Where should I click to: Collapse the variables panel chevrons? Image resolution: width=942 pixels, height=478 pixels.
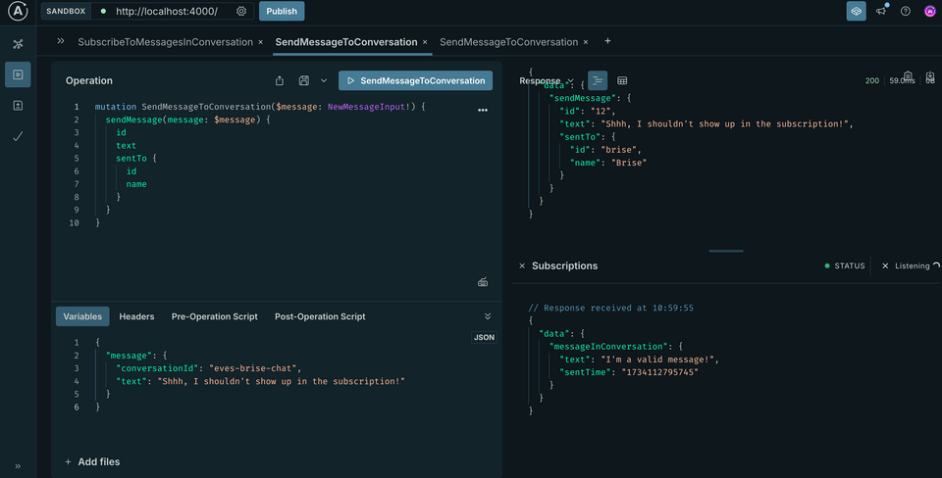[x=488, y=316]
